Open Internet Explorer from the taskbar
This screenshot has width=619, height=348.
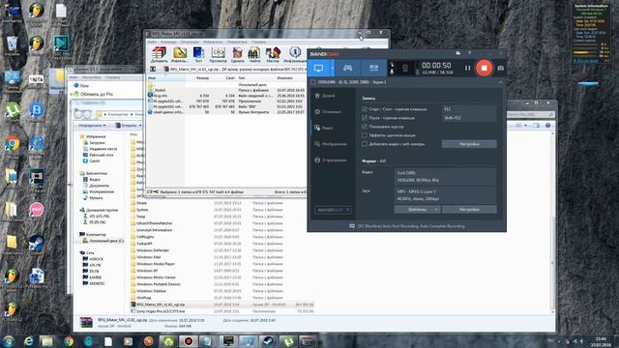tap(28, 341)
